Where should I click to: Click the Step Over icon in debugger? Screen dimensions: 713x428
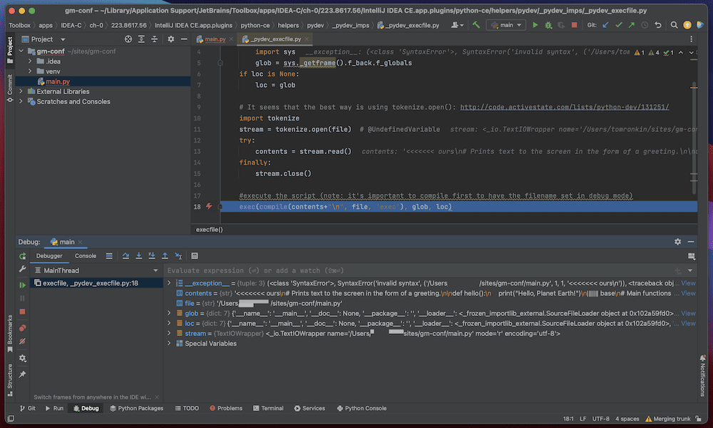(125, 255)
